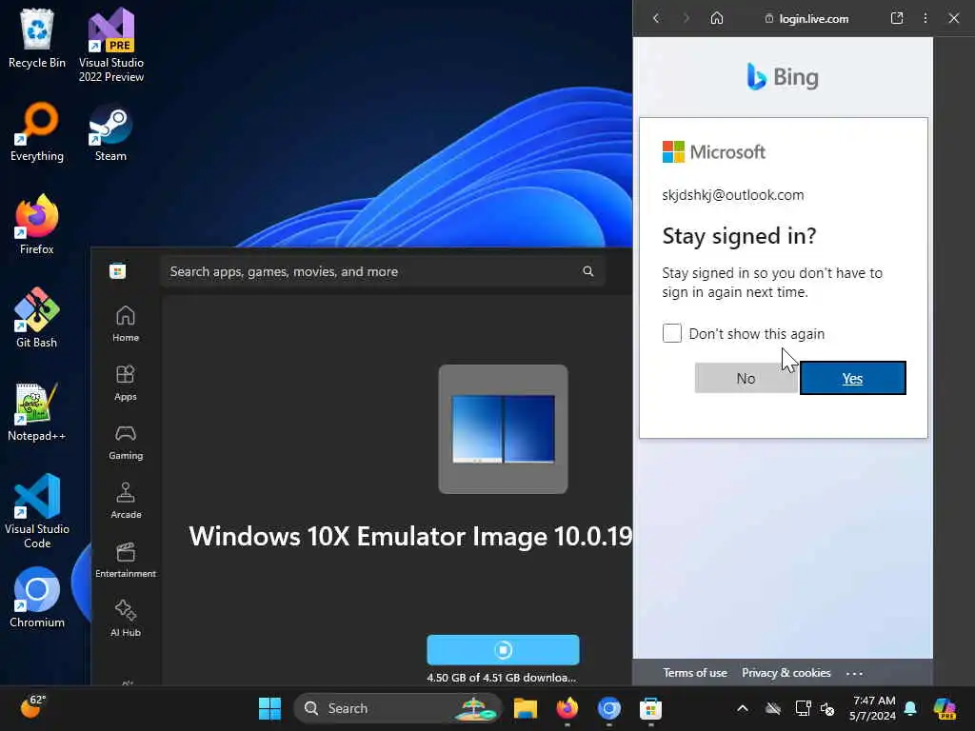The image size is (975, 731).
Task: Launch Steam from the desktop
Action: click(x=110, y=131)
